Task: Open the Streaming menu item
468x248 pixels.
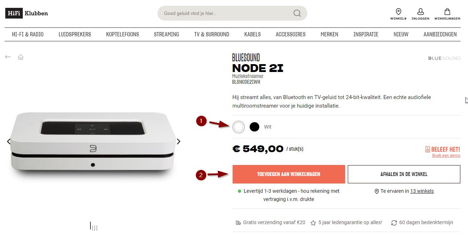Action: tap(166, 35)
